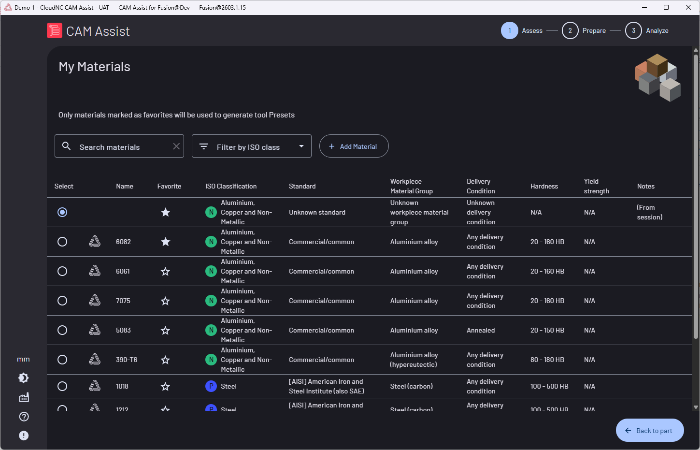
Task: Click the Back to part button
Action: pyautogui.click(x=650, y=430)
